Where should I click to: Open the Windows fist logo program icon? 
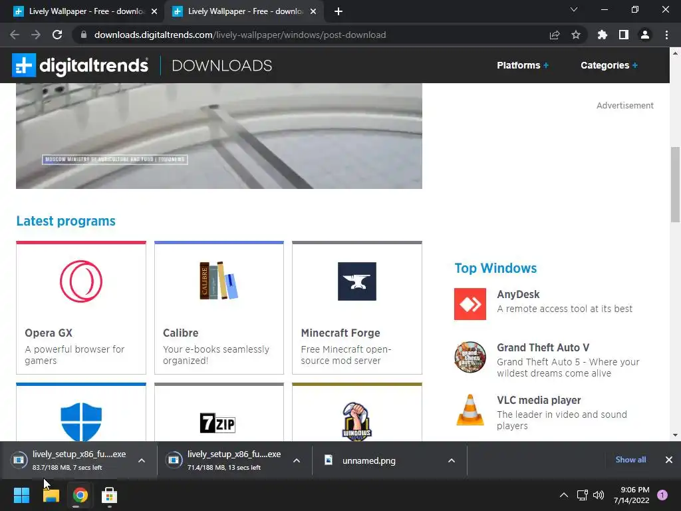(356, 421)
